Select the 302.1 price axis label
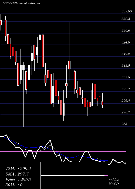 (x=126, y=89)
